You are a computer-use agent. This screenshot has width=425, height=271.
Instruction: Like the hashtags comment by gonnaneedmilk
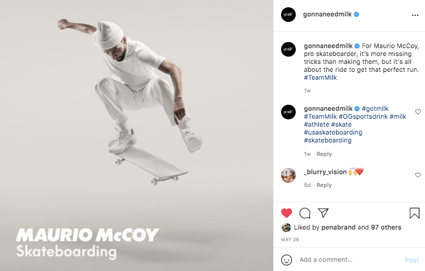pyautogui.click(x=418, y=111)
